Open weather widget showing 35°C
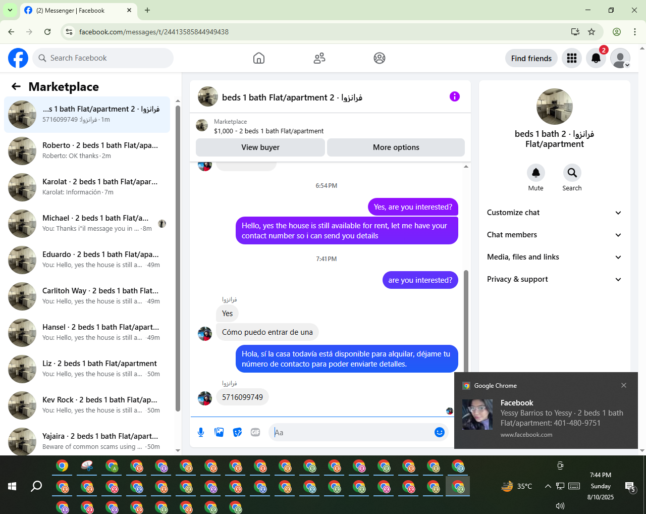Image resolution: width=646 pixels, height=514 pixels. coord(517,486)
